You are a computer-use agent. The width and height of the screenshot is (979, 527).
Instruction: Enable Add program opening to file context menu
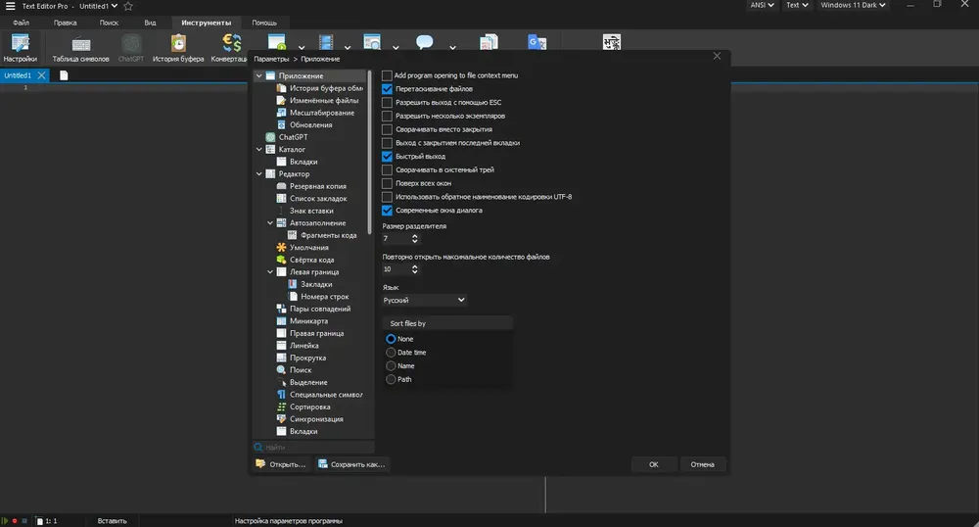[x=387, y=75]
